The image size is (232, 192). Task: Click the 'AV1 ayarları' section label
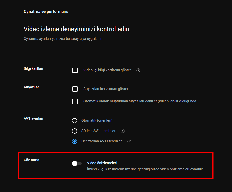[x=33, y=118]
